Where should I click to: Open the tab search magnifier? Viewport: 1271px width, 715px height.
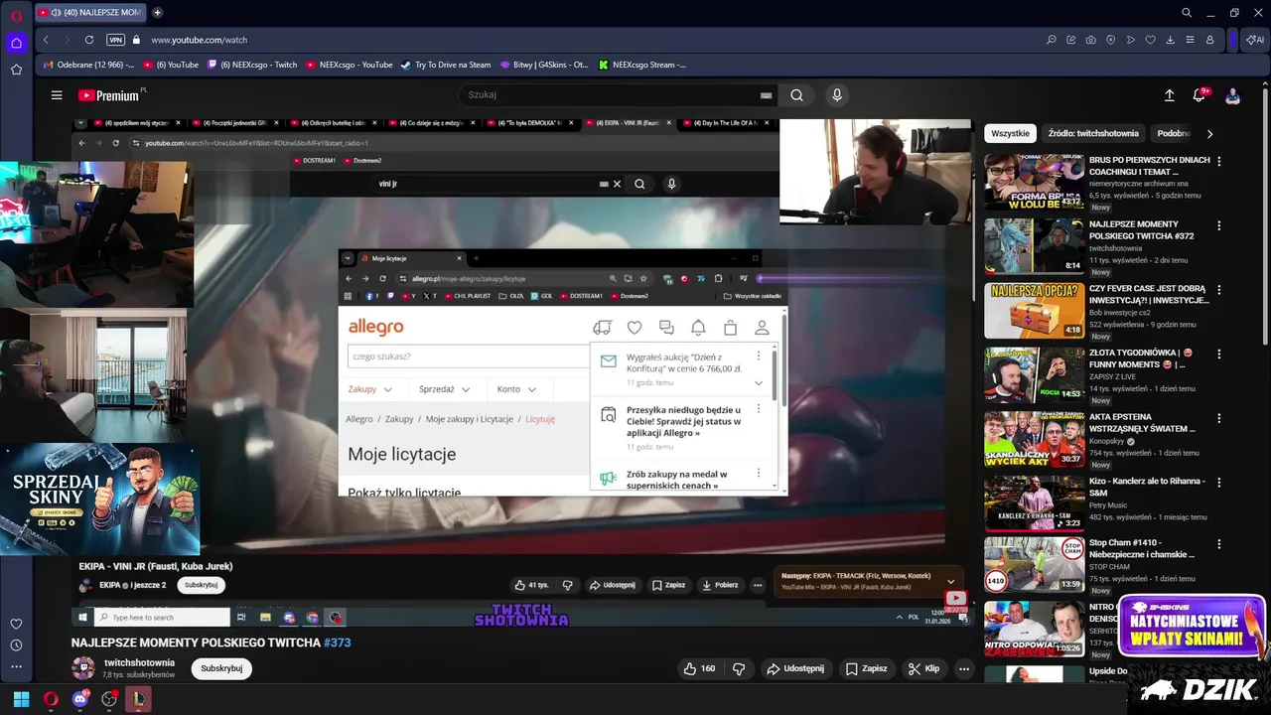(1187, 13)
